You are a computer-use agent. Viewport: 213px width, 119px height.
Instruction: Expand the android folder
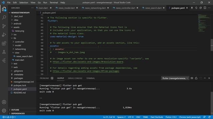click(x=17, y=23)
